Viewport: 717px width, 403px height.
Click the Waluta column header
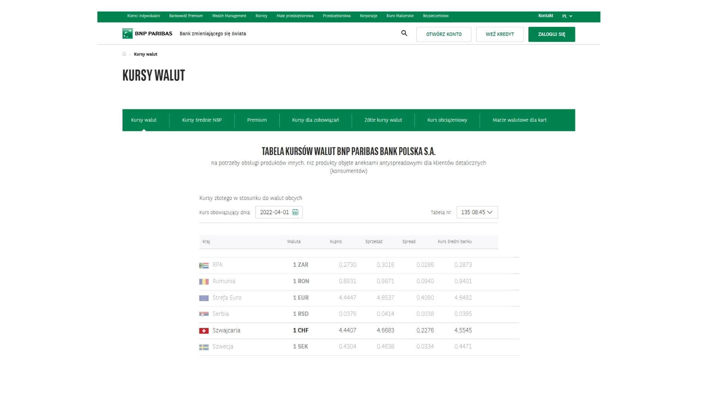tap(294, 241)
